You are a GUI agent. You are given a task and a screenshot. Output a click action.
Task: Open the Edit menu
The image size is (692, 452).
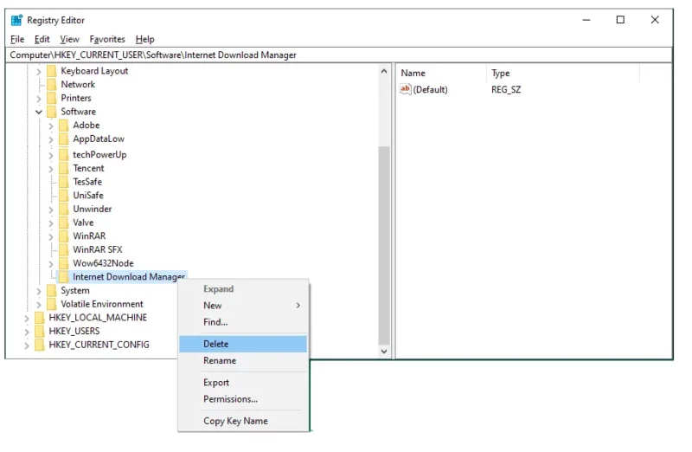click(x=42, y=39)
